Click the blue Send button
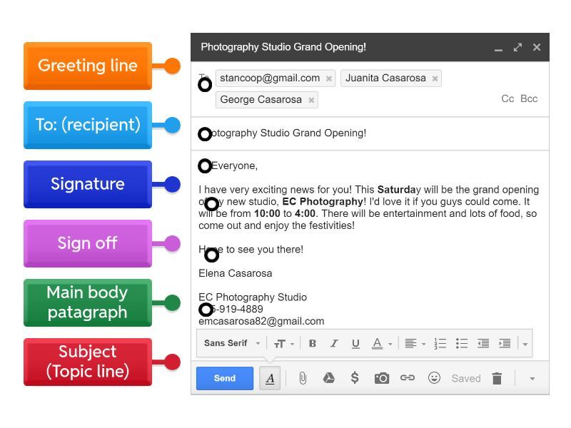The width and height of the screenshot is (571, 428). coord(224,378)
